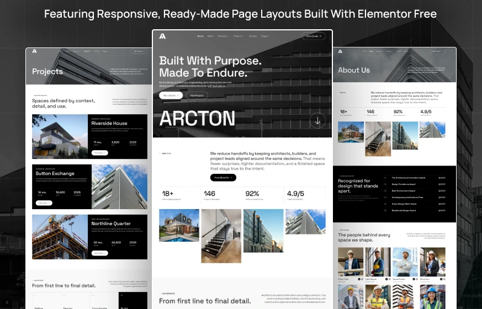Click the 92% statistic on center page

tap(252, 194)
